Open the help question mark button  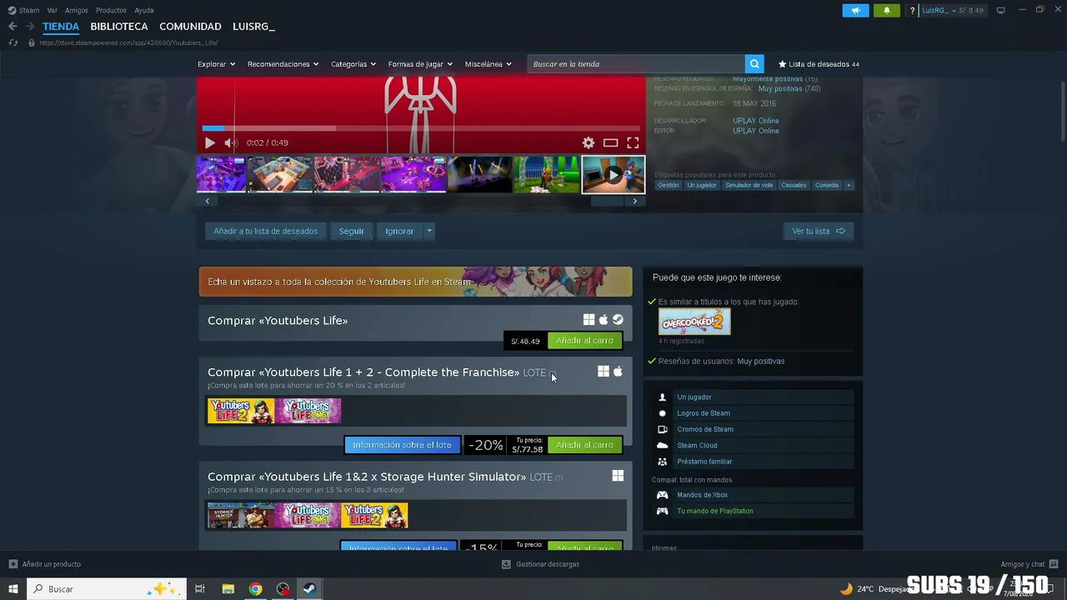[x=913, y=10]
